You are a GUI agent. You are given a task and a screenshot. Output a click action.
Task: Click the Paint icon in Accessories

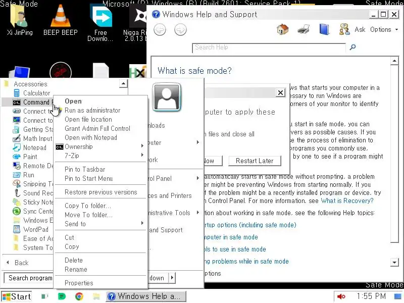[17, 157]
